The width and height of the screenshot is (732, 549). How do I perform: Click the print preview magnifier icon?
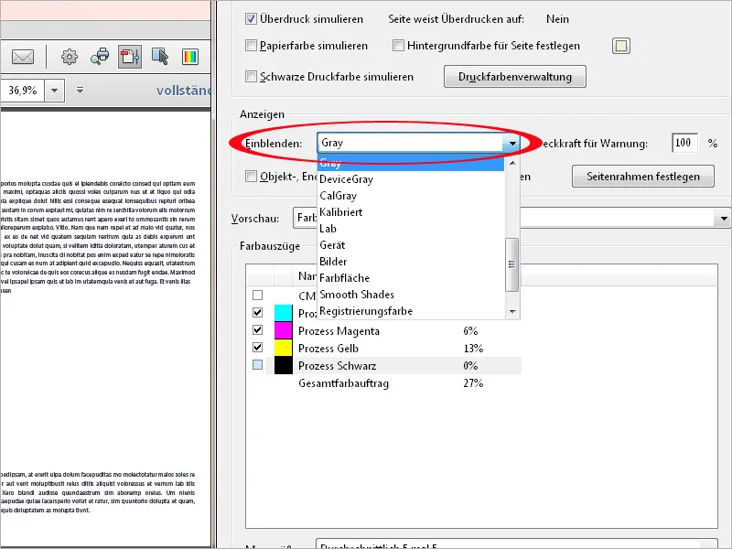coord(100,57)
